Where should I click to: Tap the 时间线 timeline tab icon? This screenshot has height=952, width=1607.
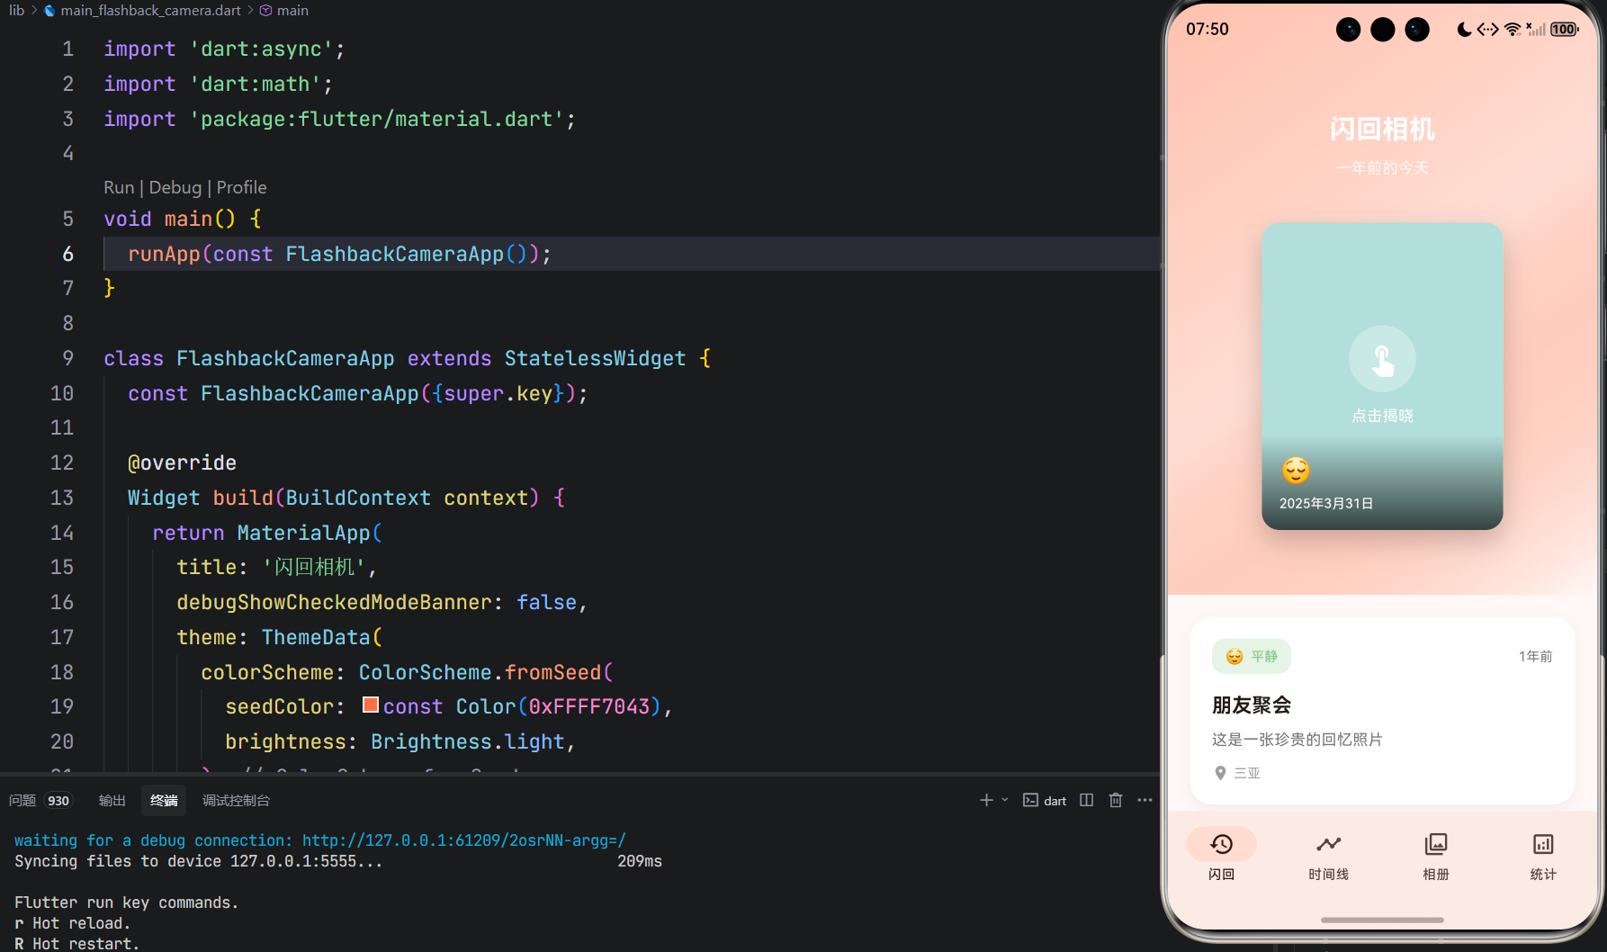(1328, 844)
